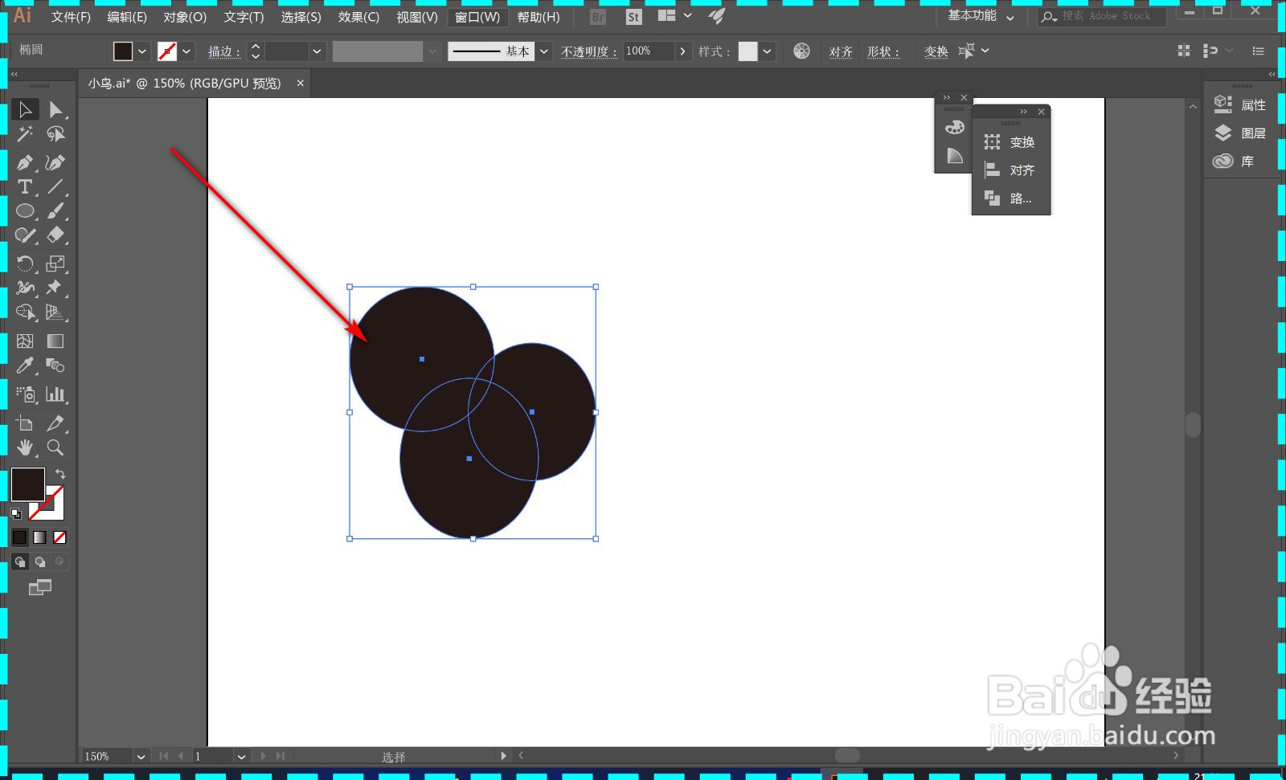
Task: Select the Artboard tool
Action: pyautogui.click(x=25, y=423)
